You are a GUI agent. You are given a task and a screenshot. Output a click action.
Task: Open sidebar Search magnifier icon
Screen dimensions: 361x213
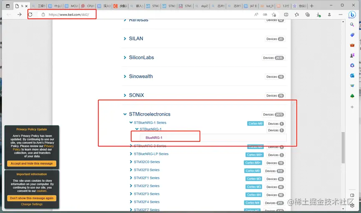352,25
